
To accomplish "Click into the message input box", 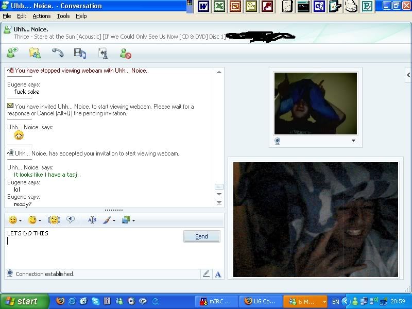I will (93, 248).
